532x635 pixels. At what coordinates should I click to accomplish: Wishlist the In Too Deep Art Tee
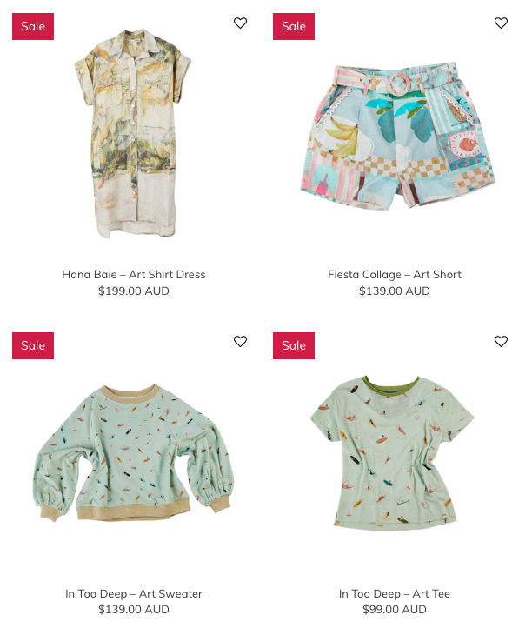pyautogui.click(x=501, y=341)
